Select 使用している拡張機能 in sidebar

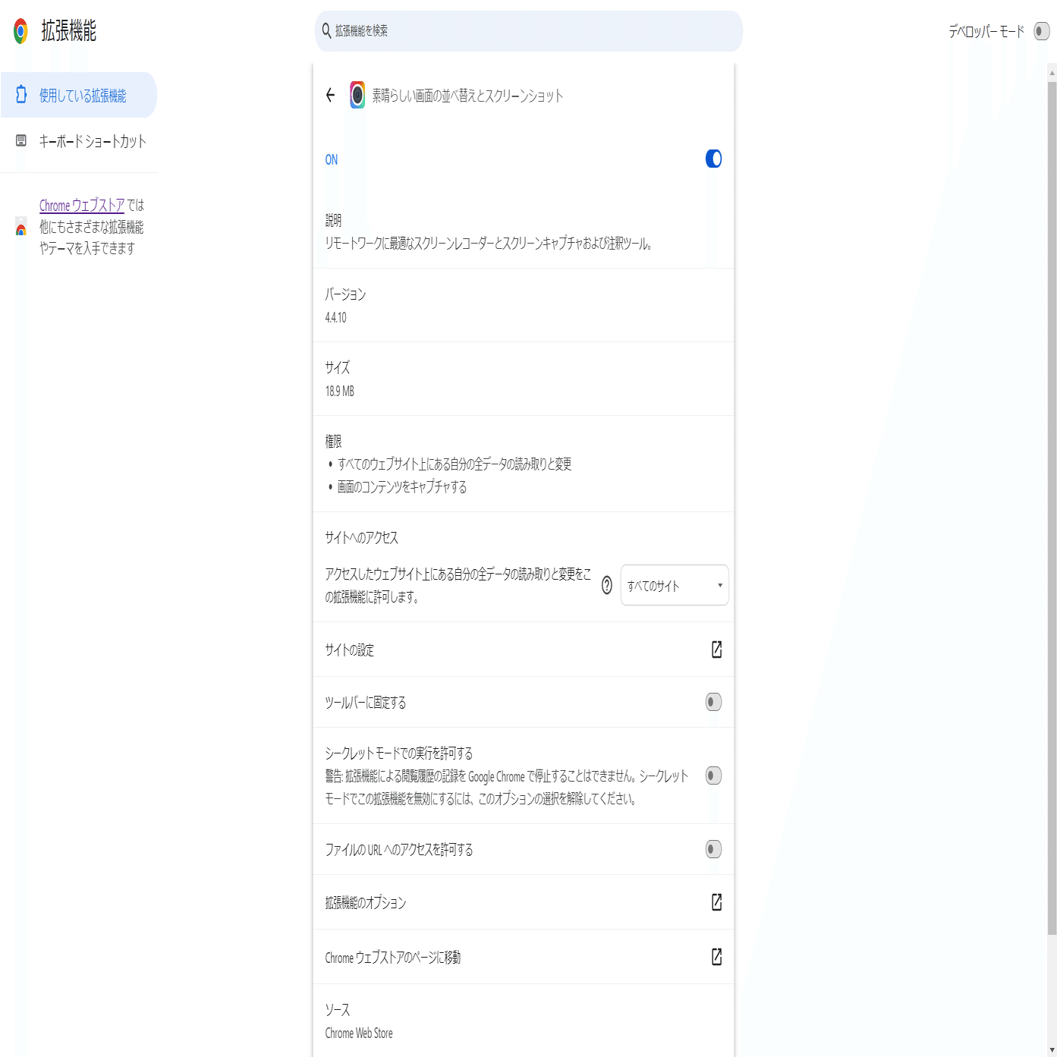tap(79, 95)
